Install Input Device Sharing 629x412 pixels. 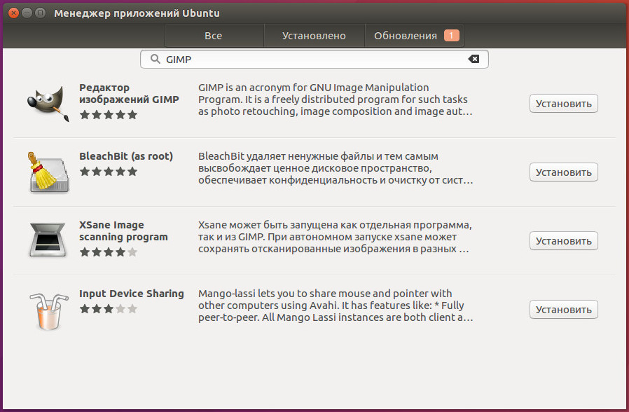coord(564,309)
